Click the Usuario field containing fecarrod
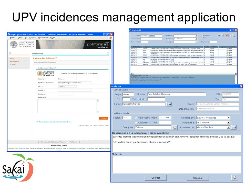The height and width of the screenshot is (184, 246). coord(67,79)
